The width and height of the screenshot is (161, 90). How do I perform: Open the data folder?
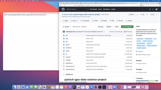pyautogui.click(x=67, y=38)
